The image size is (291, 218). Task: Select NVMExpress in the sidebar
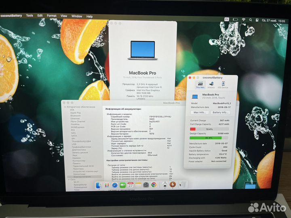tap(78, 127)
